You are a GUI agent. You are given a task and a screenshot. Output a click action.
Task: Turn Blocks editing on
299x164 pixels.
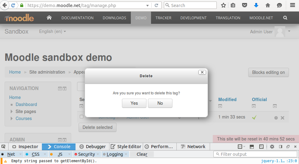pos(268,72)
